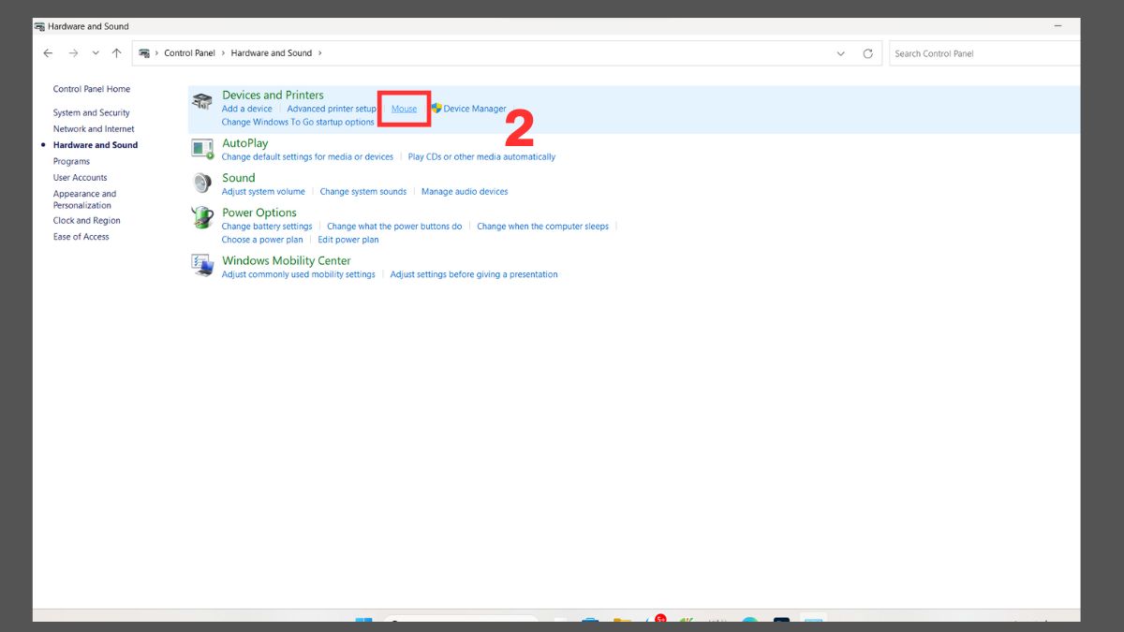Screen dimensions: 1124x632
Task: Click Play CDs or other media automatically
Action: [481, 157]
